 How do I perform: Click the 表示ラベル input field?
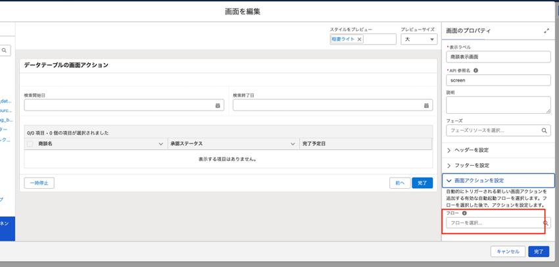coord(498,57)
